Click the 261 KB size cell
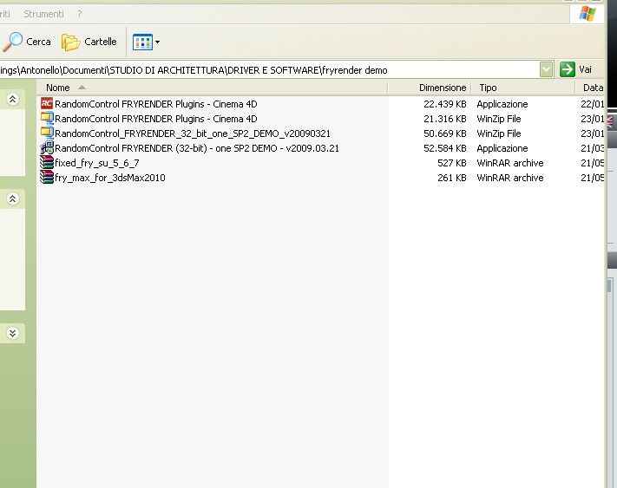The image size is (617, 488). [x=452, y=178]
